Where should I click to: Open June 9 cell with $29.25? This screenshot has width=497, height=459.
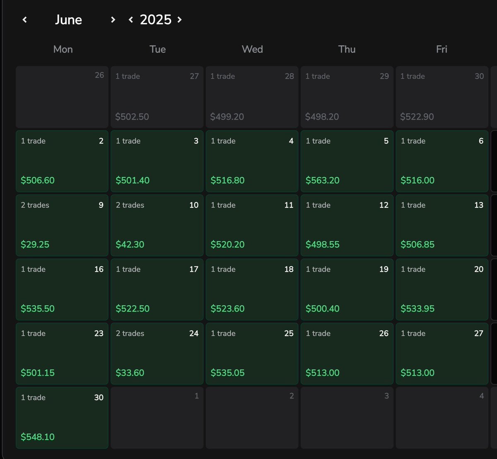pyautogui.click(x=62, y=226)
